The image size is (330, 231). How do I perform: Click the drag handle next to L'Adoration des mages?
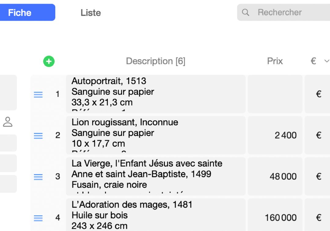point(38,218)
